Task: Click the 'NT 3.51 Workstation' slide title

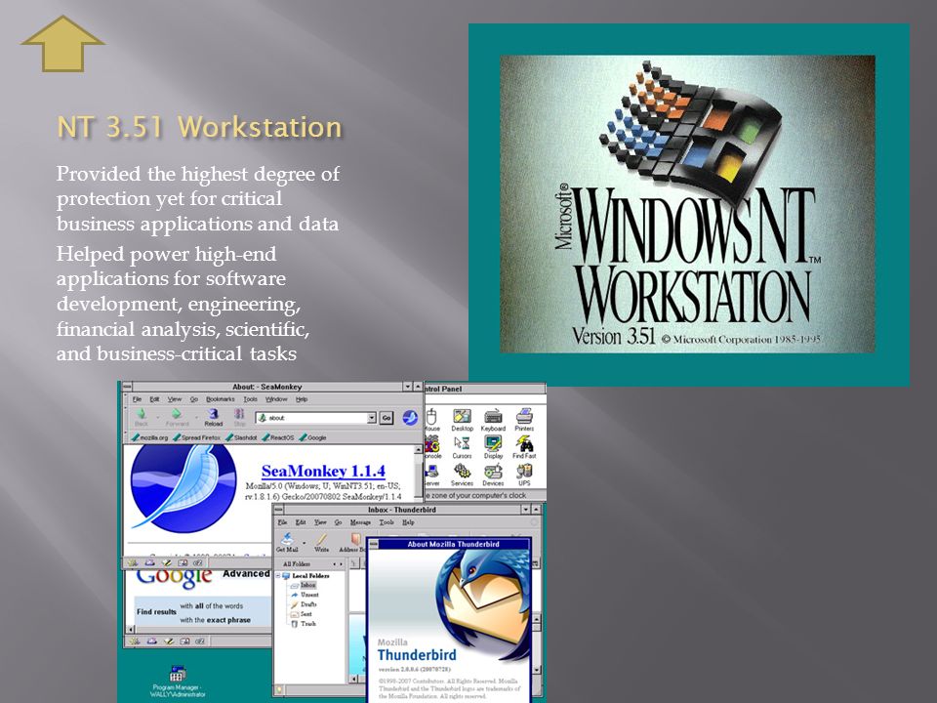Action: [199, 127]
